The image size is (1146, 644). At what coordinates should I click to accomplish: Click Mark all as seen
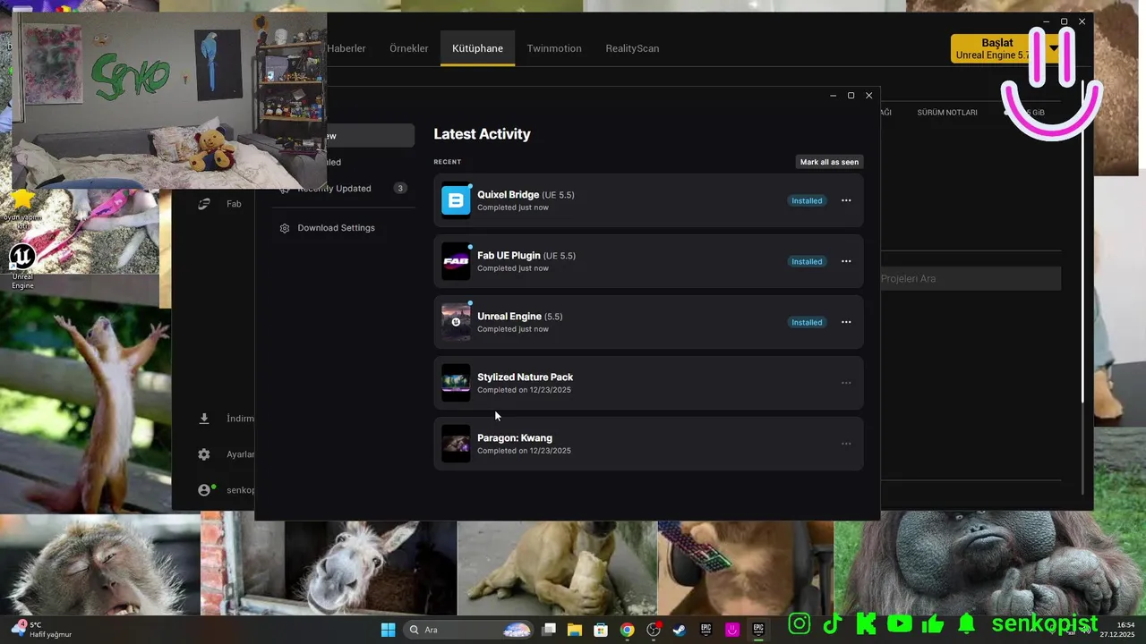point(829,162)
